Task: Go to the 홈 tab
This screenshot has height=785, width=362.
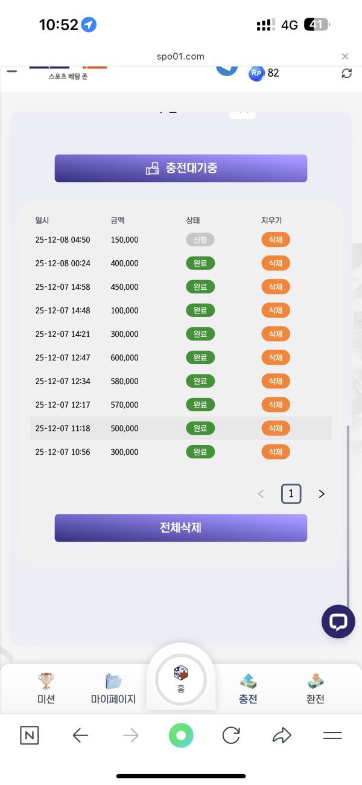Action: [x=181, y=679]
